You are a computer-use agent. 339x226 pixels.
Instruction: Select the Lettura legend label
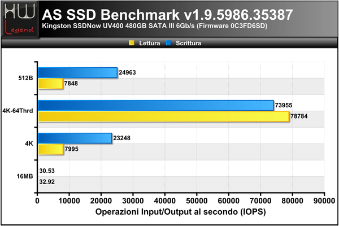pyautogui.click(x=149, y=44)
